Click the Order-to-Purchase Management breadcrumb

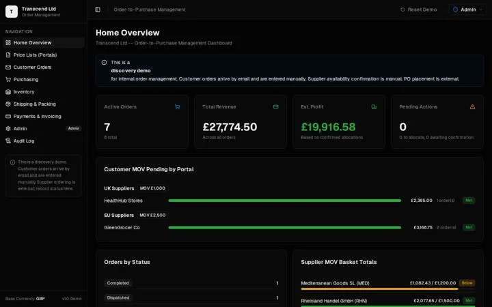(150, 10)
